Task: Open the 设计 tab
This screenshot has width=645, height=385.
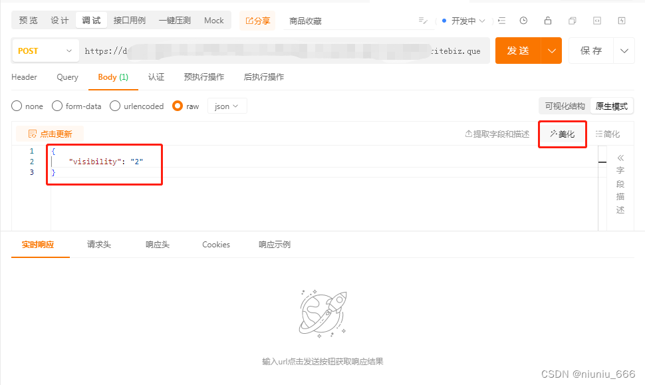Action: click(x=60, y=20)
